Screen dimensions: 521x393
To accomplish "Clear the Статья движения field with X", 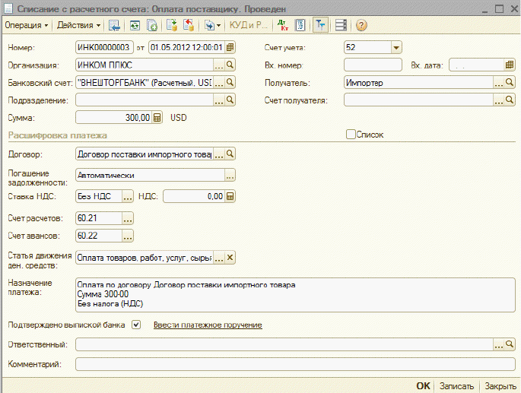I will coord(230,258).
